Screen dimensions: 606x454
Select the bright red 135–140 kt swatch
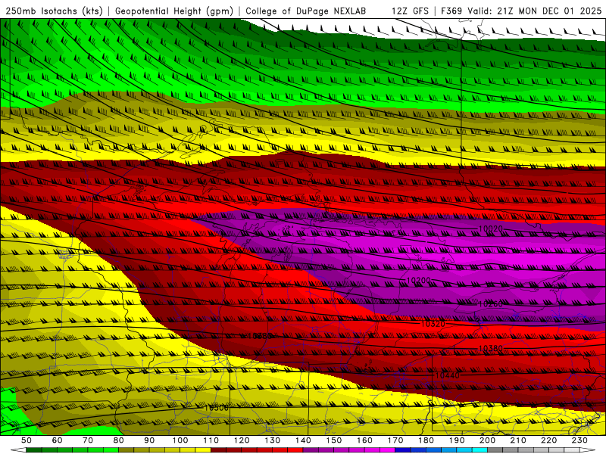point(295,450)
